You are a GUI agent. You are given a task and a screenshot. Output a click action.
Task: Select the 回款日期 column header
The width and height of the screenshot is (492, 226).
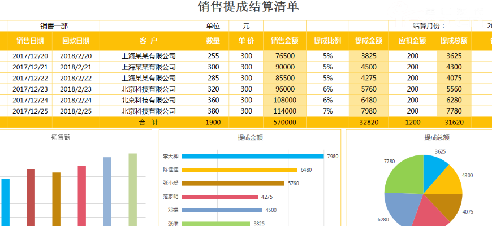[x=76, y=41]
